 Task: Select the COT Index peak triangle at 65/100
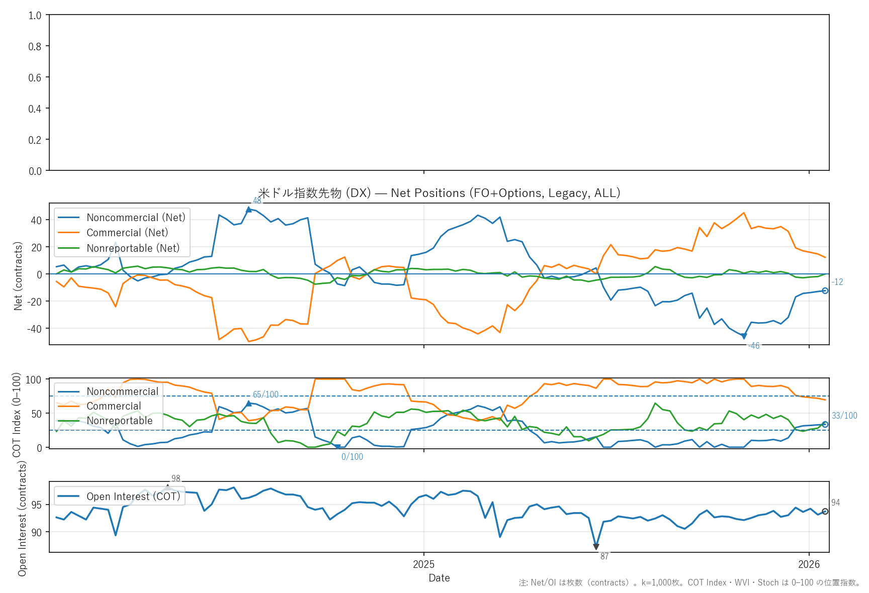tap(248, 403)
